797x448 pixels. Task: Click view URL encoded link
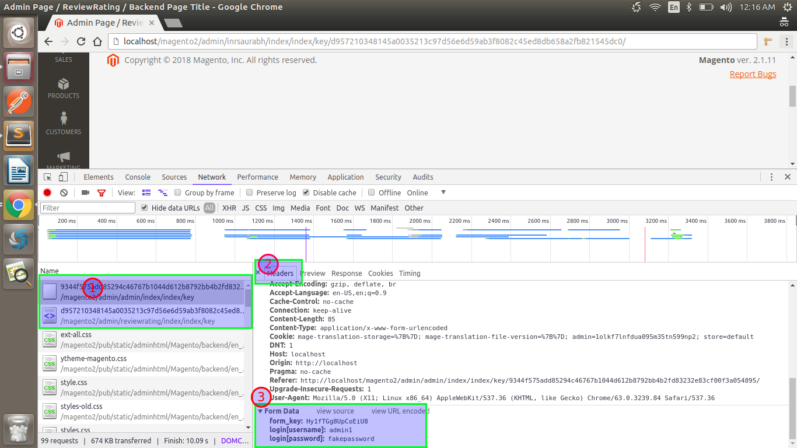pos(400,411)
